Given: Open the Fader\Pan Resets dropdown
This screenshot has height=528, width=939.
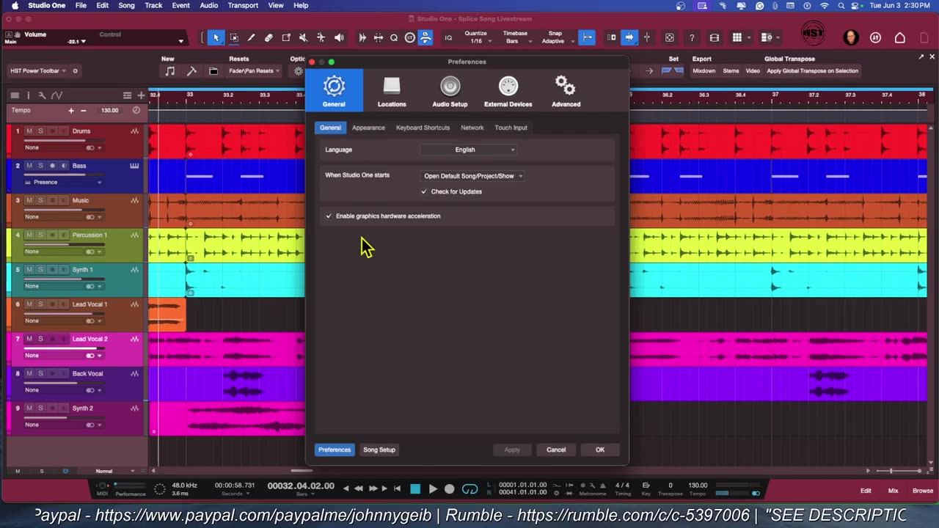Looking at the screenshot, I should click(x=255, y=71).
